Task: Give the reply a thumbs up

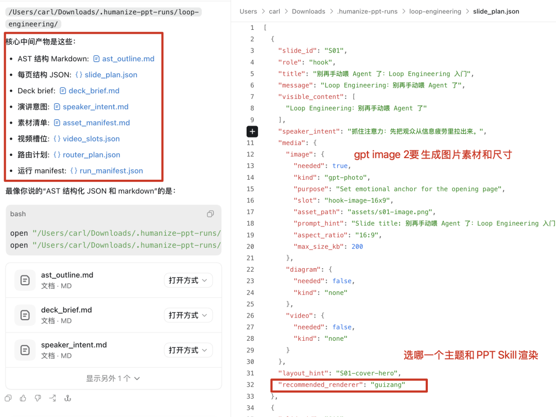Action: [23, 398]
